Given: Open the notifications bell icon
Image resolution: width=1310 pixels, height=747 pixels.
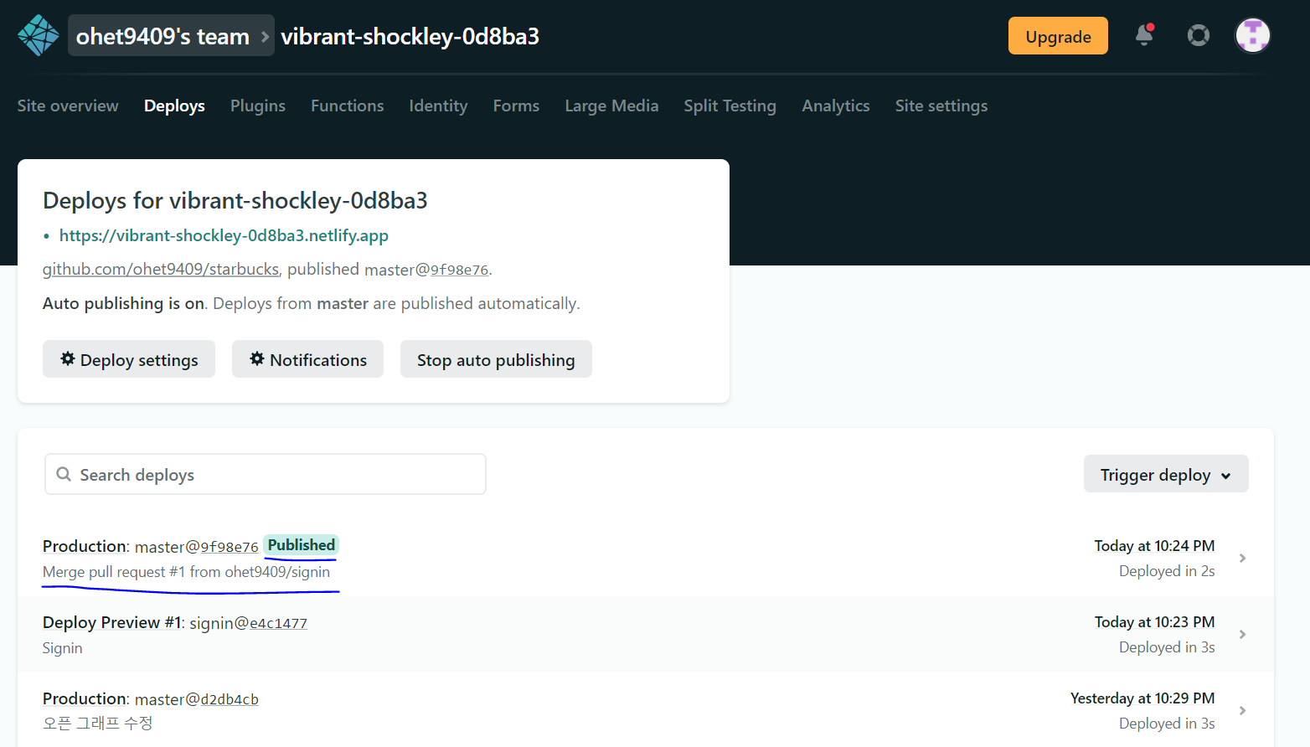Looking at the screenshot, I should click(x=1144, y=35).
